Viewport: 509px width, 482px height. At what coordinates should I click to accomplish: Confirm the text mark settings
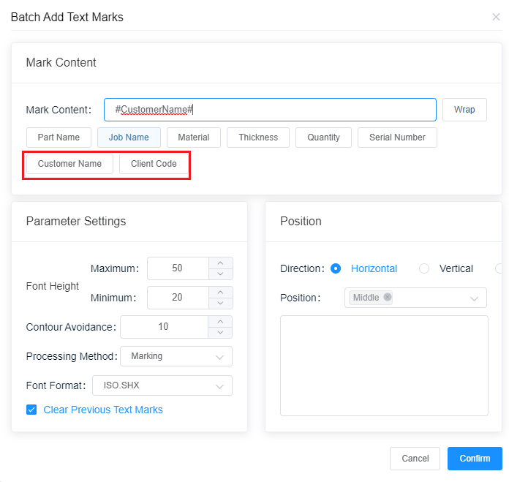[475, 459]
